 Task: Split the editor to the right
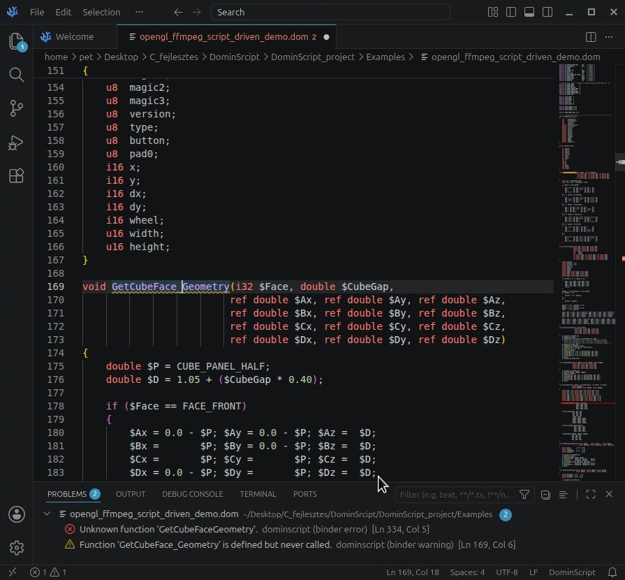[591, 37]
